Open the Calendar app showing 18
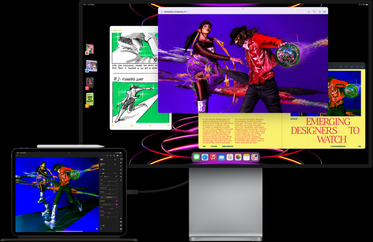Image resolution: width=373 pixels, height=242 pixels. point(230,157)
